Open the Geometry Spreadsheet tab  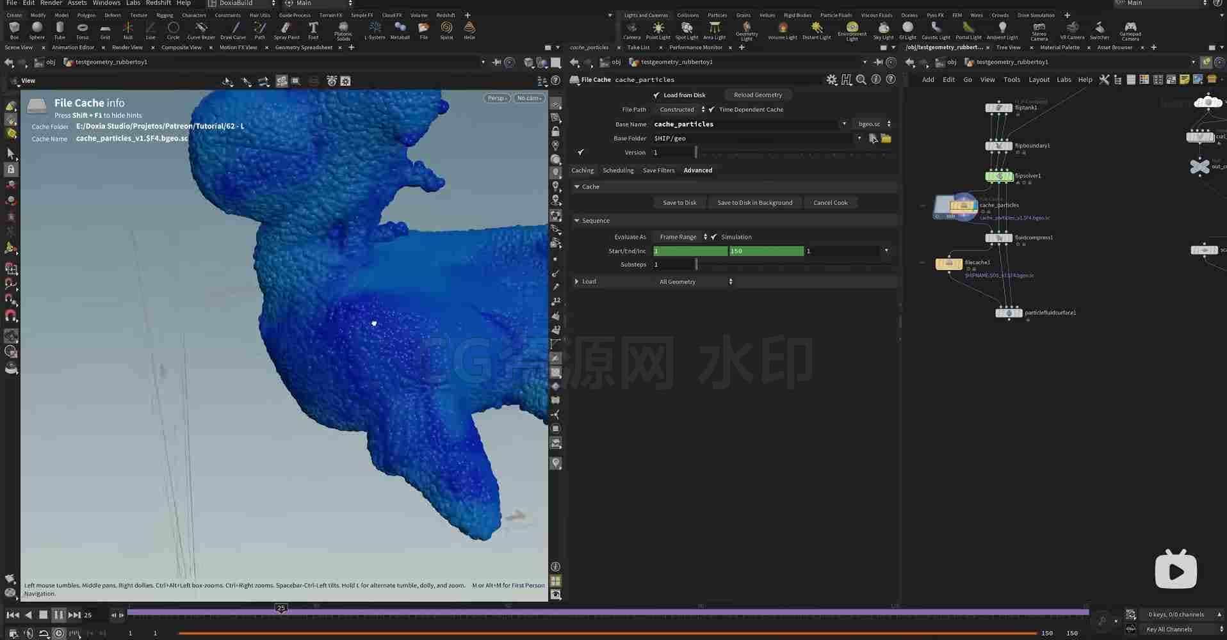click(x=304, y=47)
